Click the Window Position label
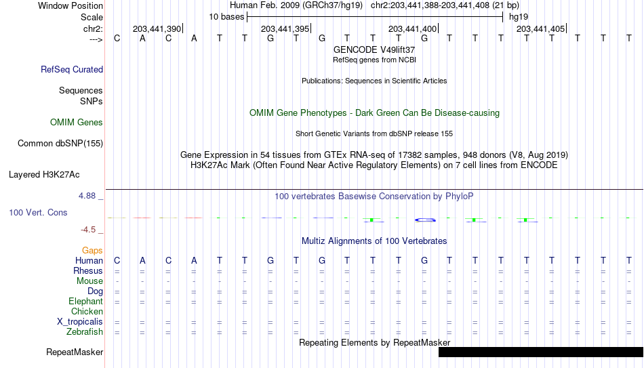 pos(71,5)
